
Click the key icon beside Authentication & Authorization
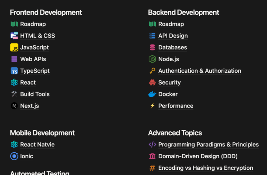152,71
